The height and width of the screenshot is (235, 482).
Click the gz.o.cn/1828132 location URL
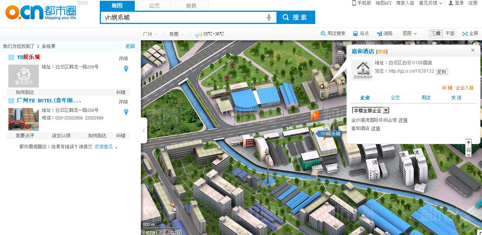[x=411, y=71]
